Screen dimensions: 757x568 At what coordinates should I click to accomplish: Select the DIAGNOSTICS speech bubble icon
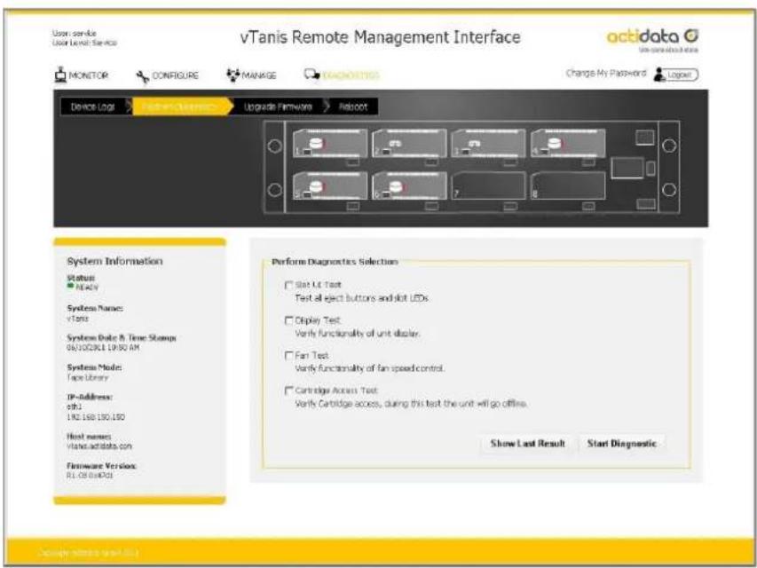click(x=311, y=75)
